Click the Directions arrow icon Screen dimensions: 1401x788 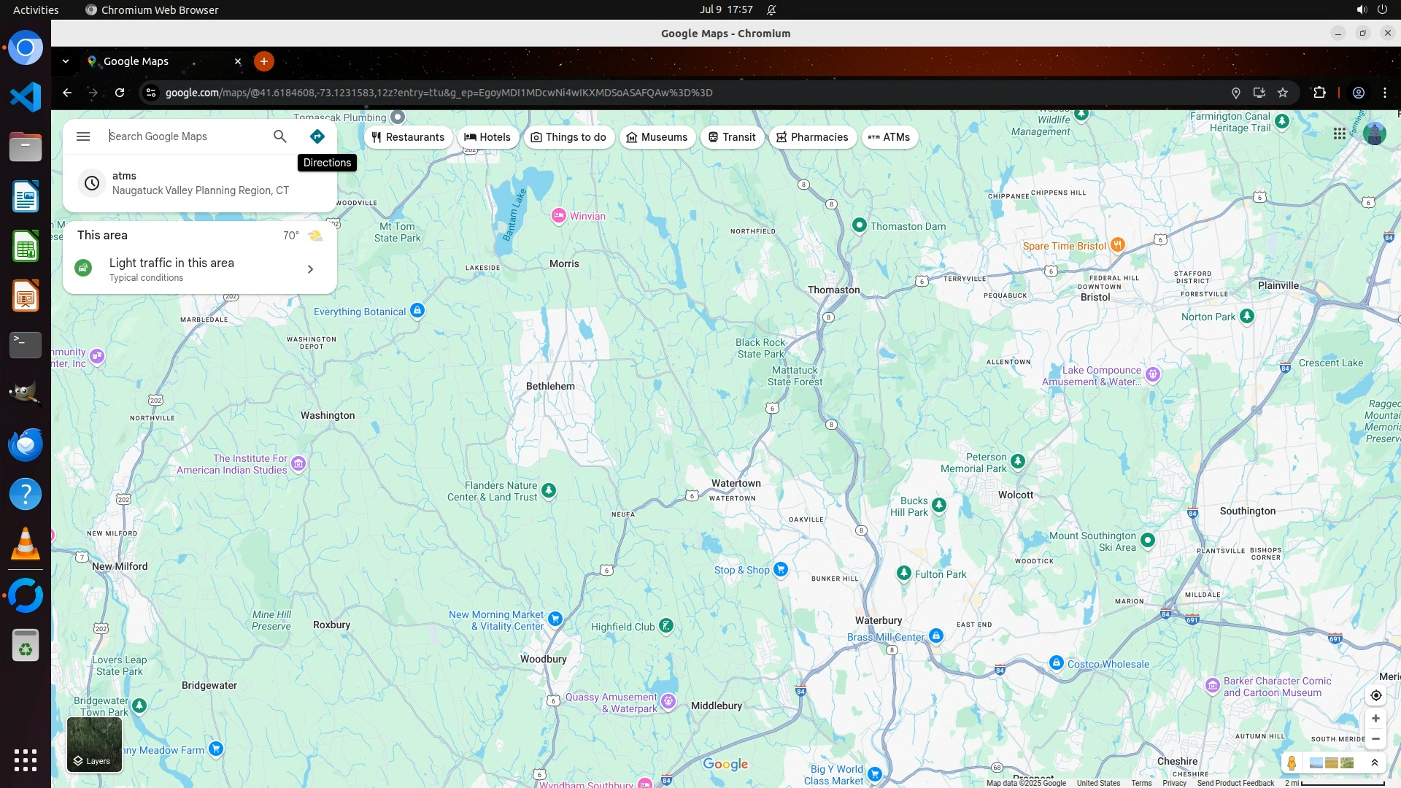tap(317, 136)
